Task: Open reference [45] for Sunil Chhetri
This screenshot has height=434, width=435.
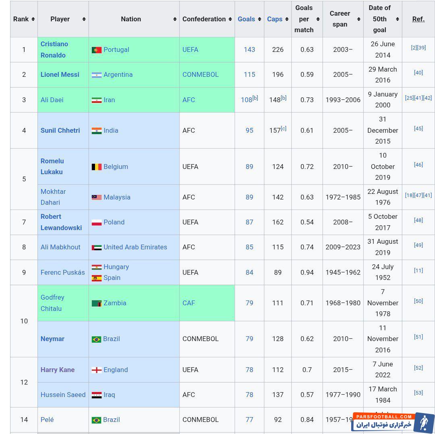Action: coord(418,128)
